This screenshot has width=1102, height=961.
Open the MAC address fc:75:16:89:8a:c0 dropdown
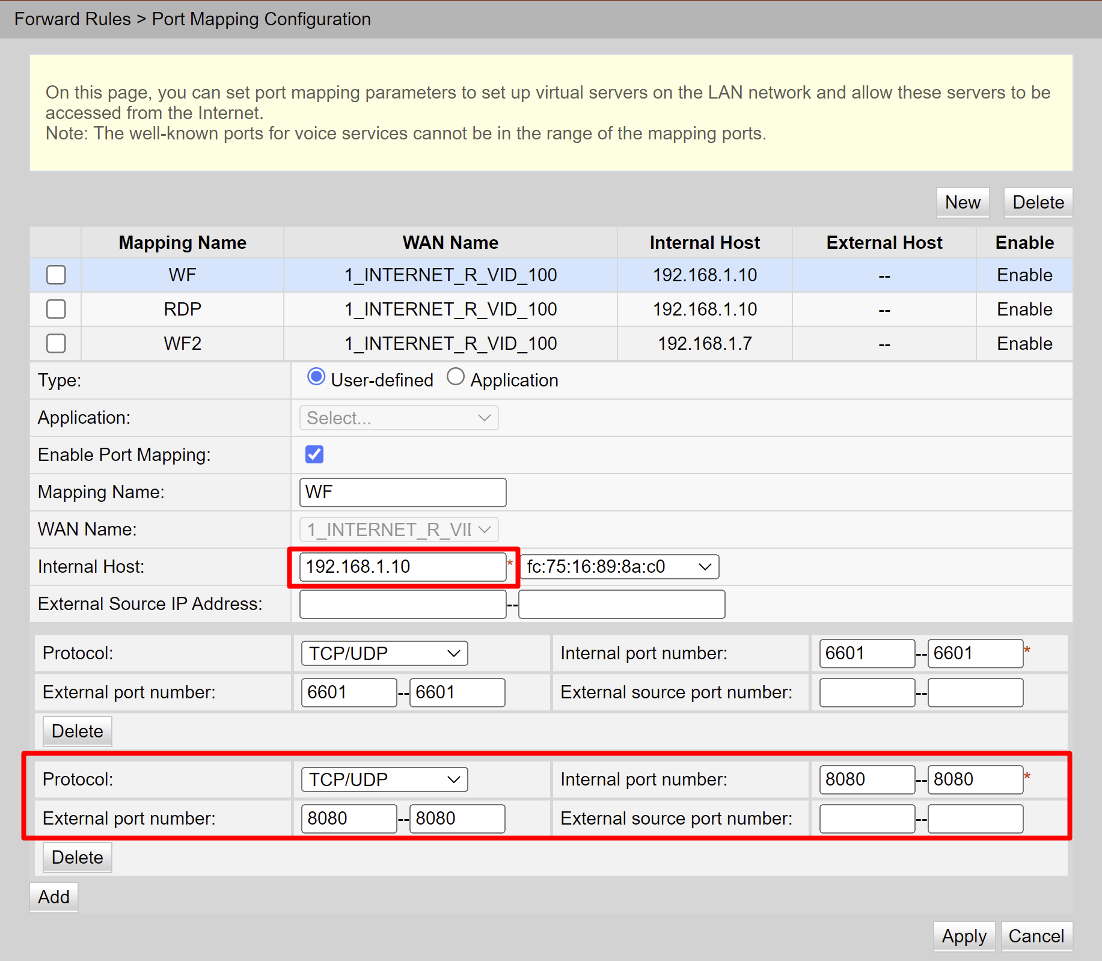coord(619,567)
